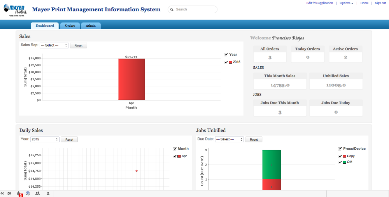This screenshot has height=197, width=389.
Task: Click Edit this application link
Action: [x=319, y=3]
